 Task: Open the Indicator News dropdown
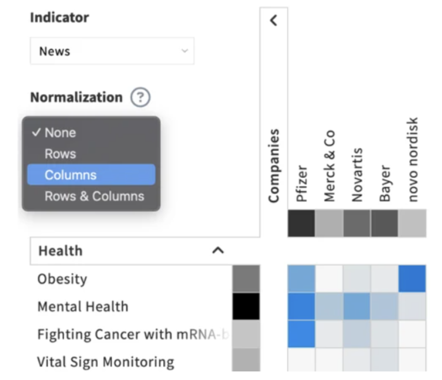(x=112, y=51)
